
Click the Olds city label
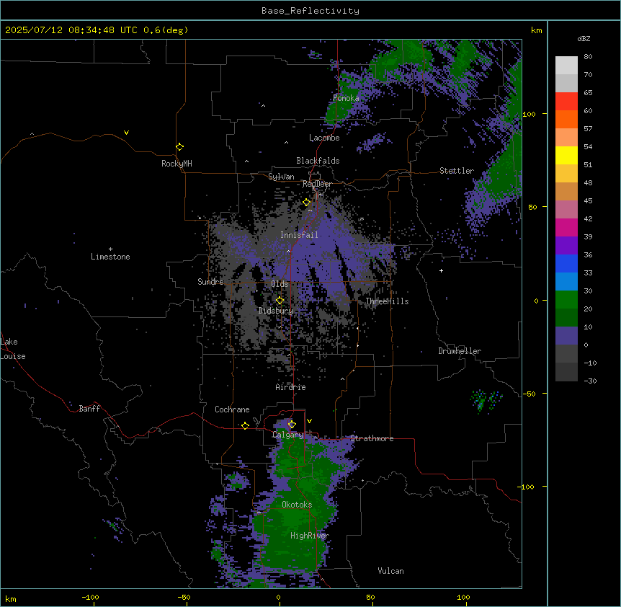280,284
